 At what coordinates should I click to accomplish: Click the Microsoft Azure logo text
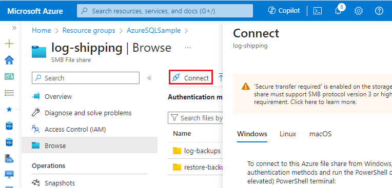(35, 11)
